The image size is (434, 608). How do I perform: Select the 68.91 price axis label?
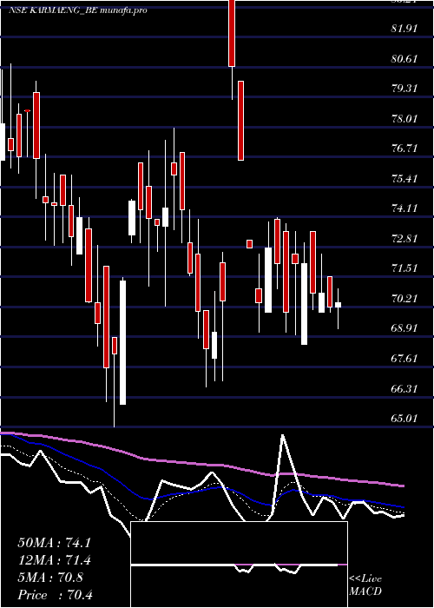coord(404,328)
